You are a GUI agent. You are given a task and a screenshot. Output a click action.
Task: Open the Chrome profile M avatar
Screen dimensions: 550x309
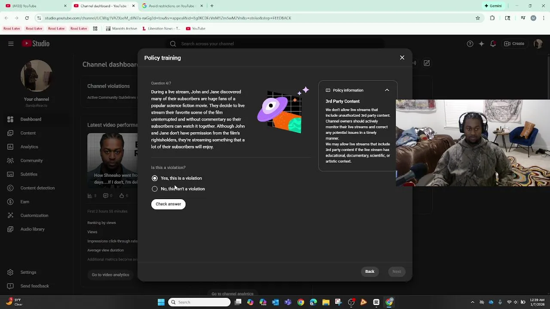pos(533,18)
